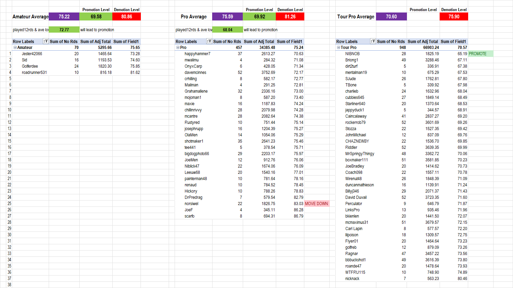Select the red Tour Pro Demotion 75.90 cell
Screen dimensions: 513x288
(454, 17)
